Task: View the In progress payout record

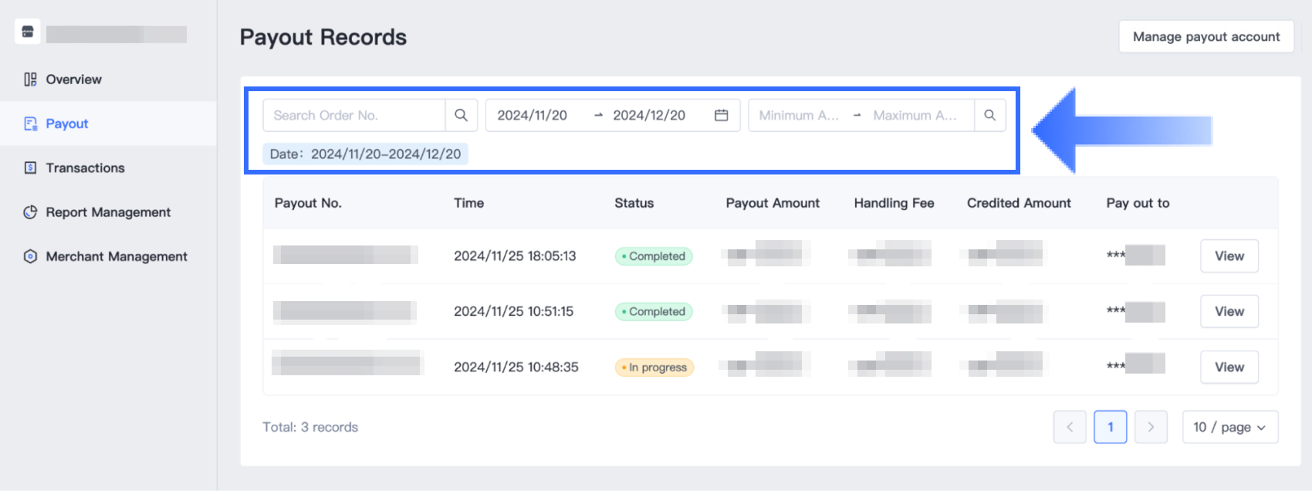Action: [x=1229, y=367]
